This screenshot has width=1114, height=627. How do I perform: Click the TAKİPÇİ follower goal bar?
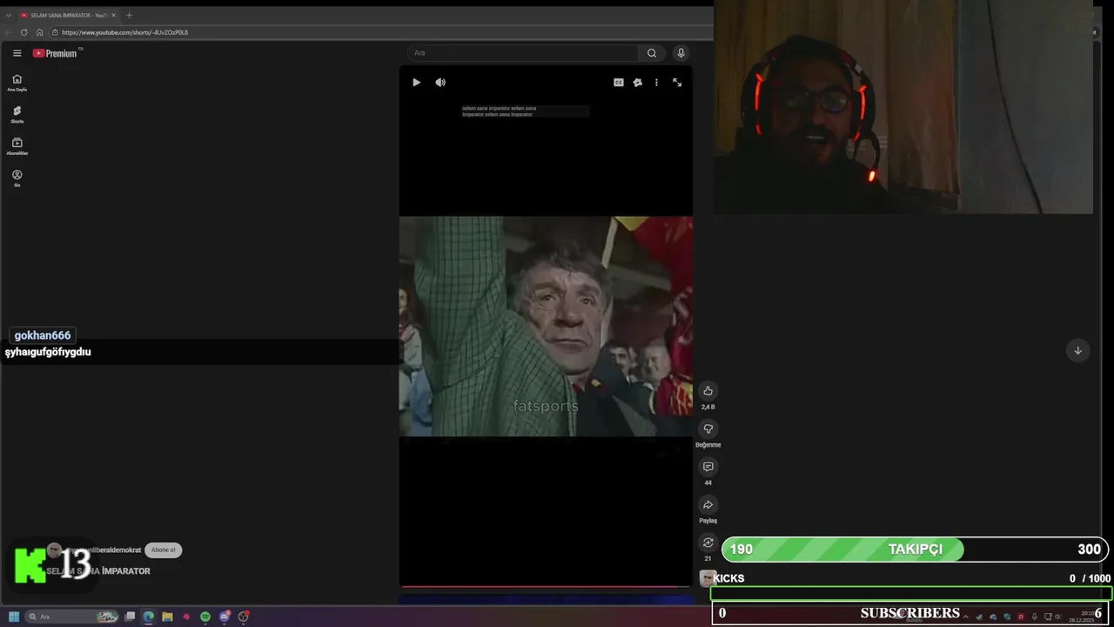(x=915, y=549)
